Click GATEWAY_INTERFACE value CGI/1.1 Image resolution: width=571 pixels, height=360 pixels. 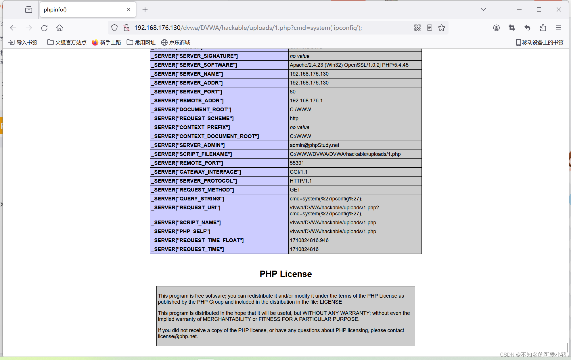click(x=298, y=172)
